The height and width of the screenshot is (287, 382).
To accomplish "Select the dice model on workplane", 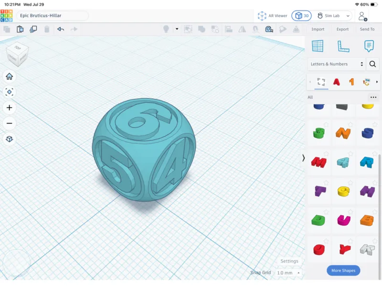I will (144, 150).
